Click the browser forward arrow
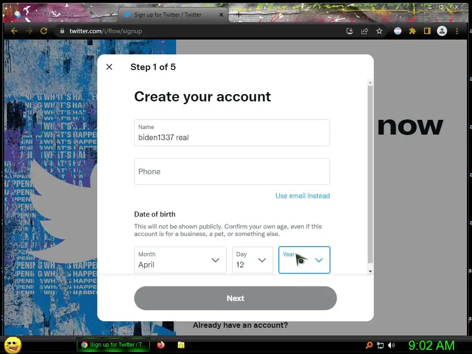This screenshot has width=472, height=354. [x=29, y=31]
